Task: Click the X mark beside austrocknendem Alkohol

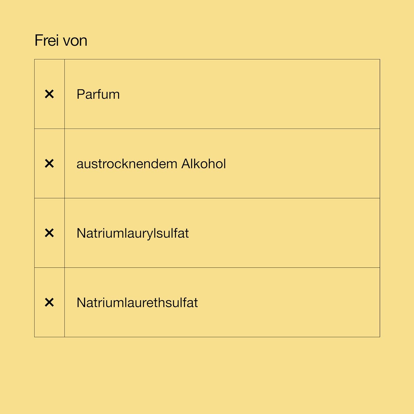Action: pyautogui.click(x=49, y=164)
